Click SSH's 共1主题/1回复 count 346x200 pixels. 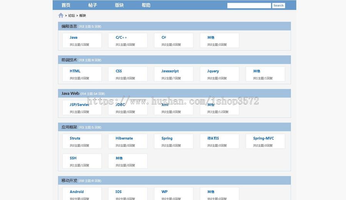click(x=80, y=165)
